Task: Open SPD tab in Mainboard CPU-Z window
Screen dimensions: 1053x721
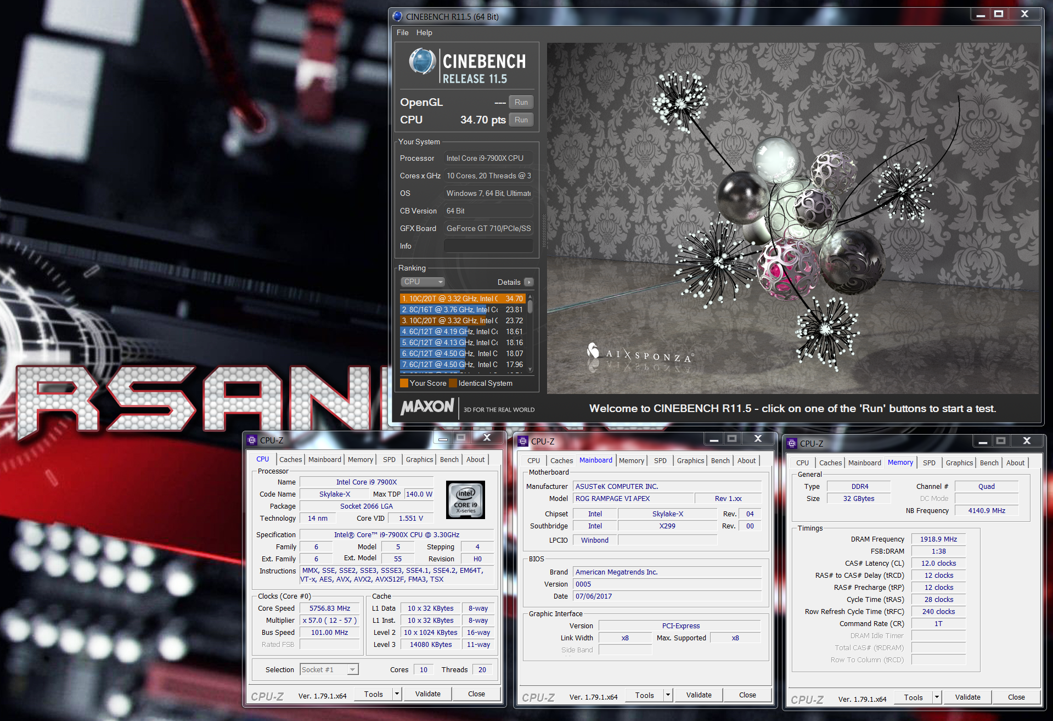Action: (660, 460)
